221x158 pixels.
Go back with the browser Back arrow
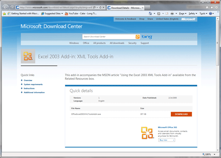[x=6, y=7]
